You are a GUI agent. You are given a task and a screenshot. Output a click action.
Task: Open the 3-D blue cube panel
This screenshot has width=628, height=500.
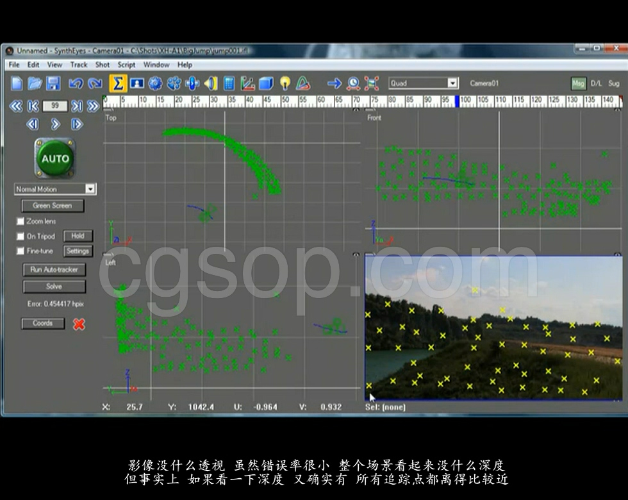click(266, 83)
